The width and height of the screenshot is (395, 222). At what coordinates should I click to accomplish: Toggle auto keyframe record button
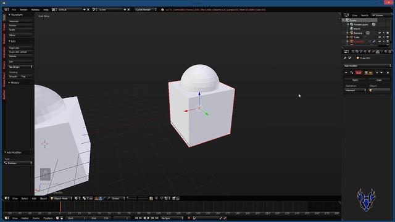[x=189, y=218]
